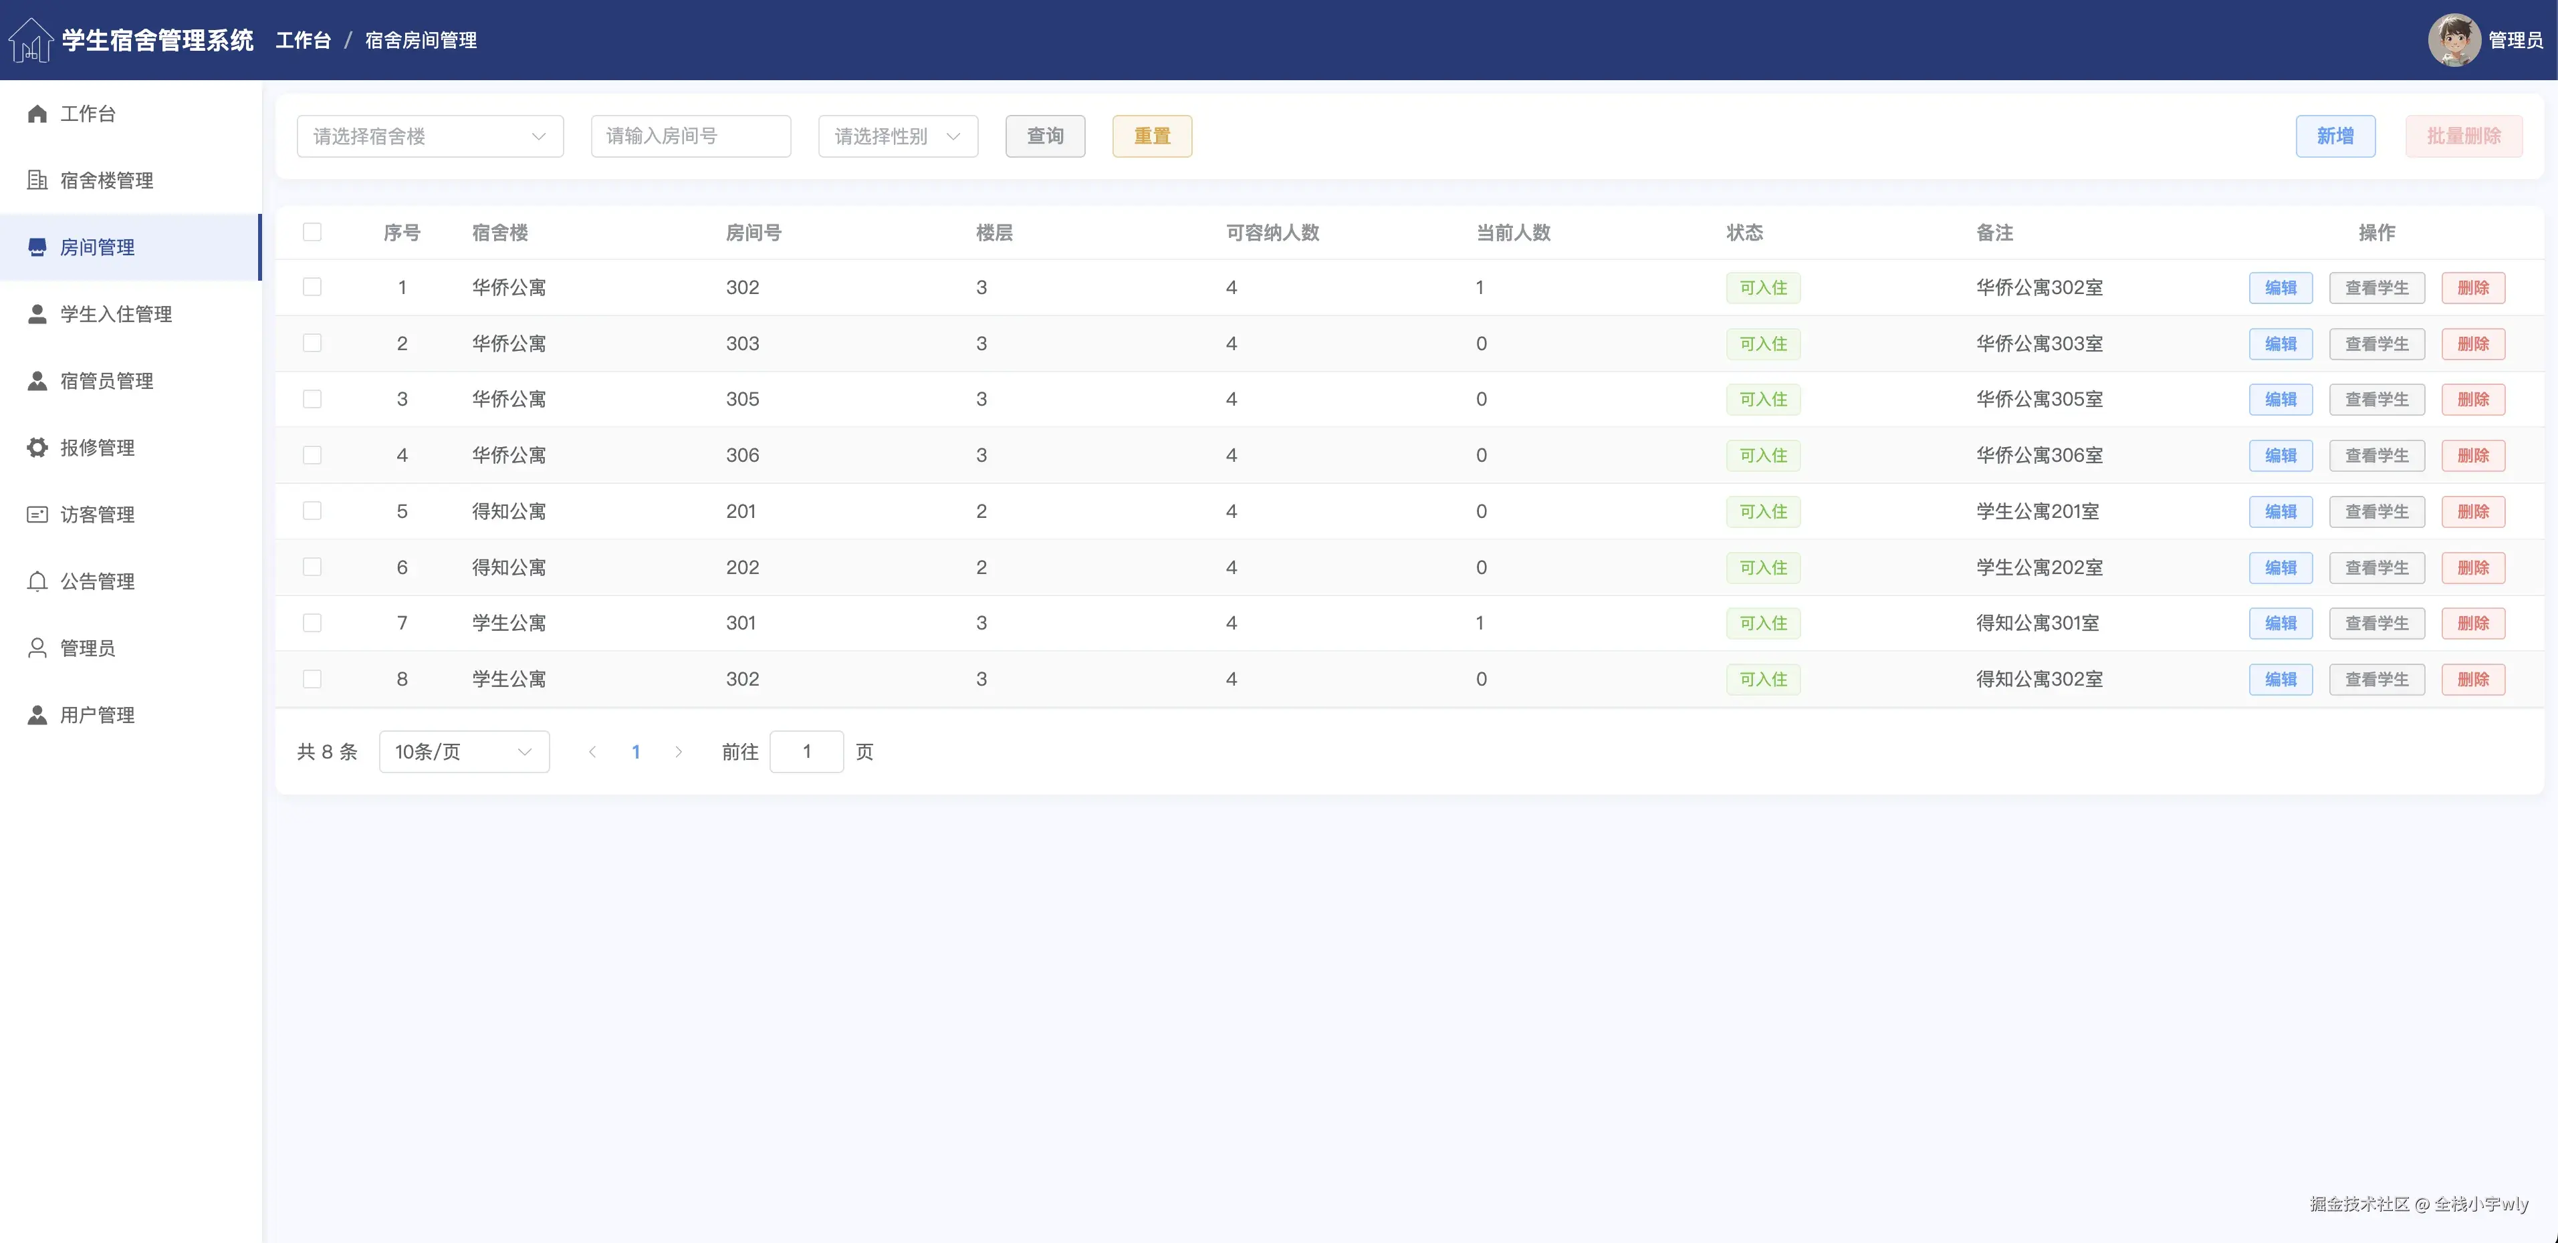2558x1243 pixels.
Task: Click the admin avatar in the top right
Action: click(x=2454, y=41)
